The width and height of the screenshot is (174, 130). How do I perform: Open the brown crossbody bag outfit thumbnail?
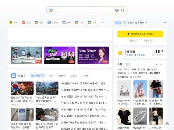point(156,89)
